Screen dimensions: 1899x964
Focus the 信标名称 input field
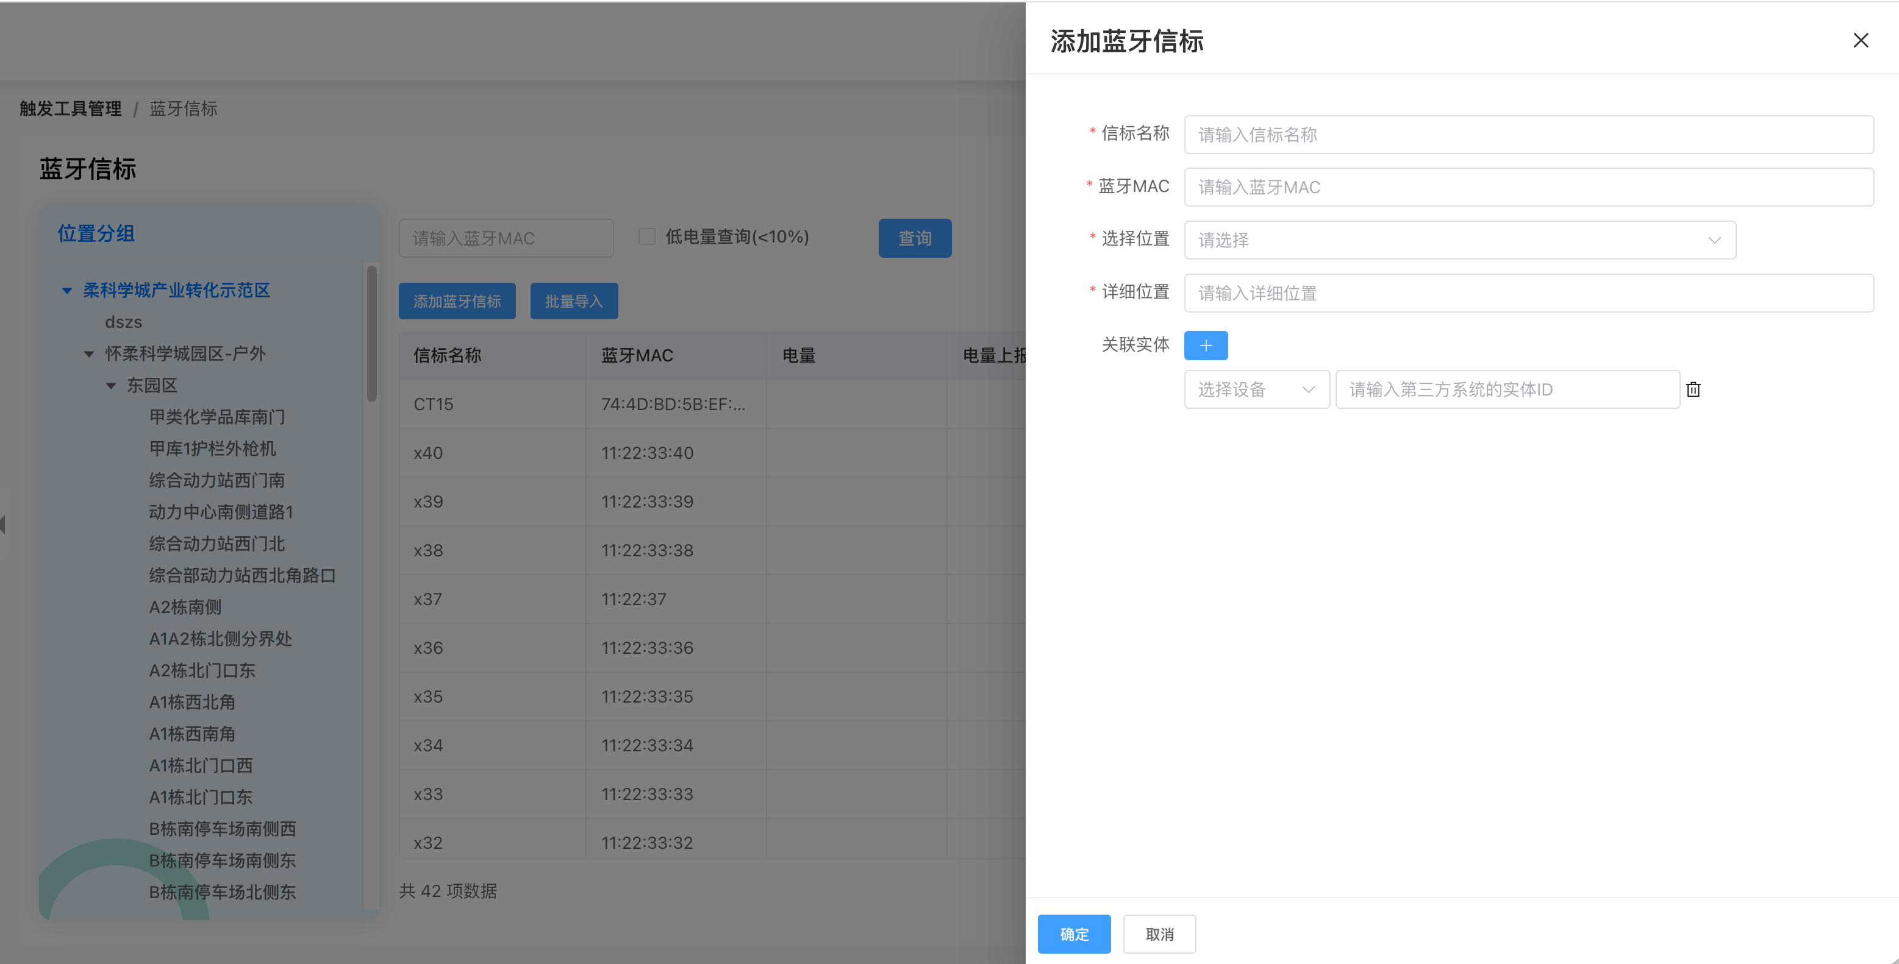1528,135
